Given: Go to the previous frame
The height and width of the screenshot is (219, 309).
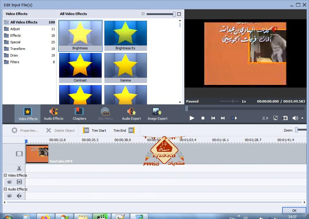Looking at the screenshot, I should point(213,118).
